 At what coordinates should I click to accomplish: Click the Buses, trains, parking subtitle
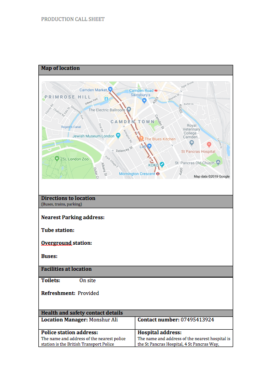[62, 204]
